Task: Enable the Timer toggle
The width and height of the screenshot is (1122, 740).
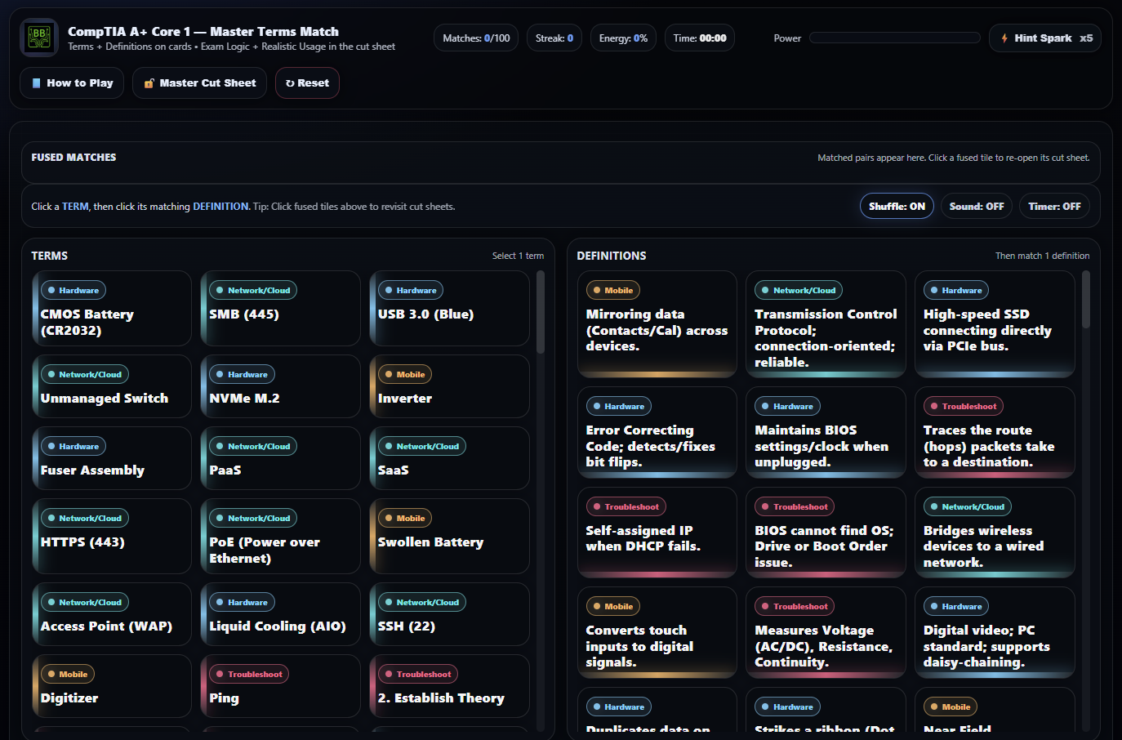Action: (x=1054, y=207)
